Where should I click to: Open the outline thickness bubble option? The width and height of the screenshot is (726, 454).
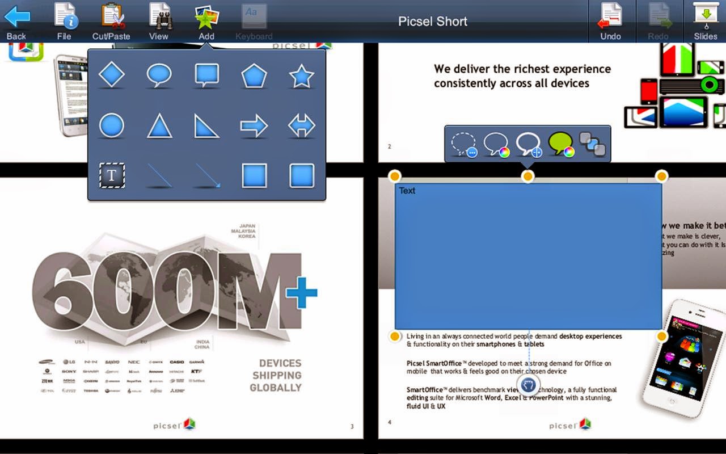[x=529, y=144]
